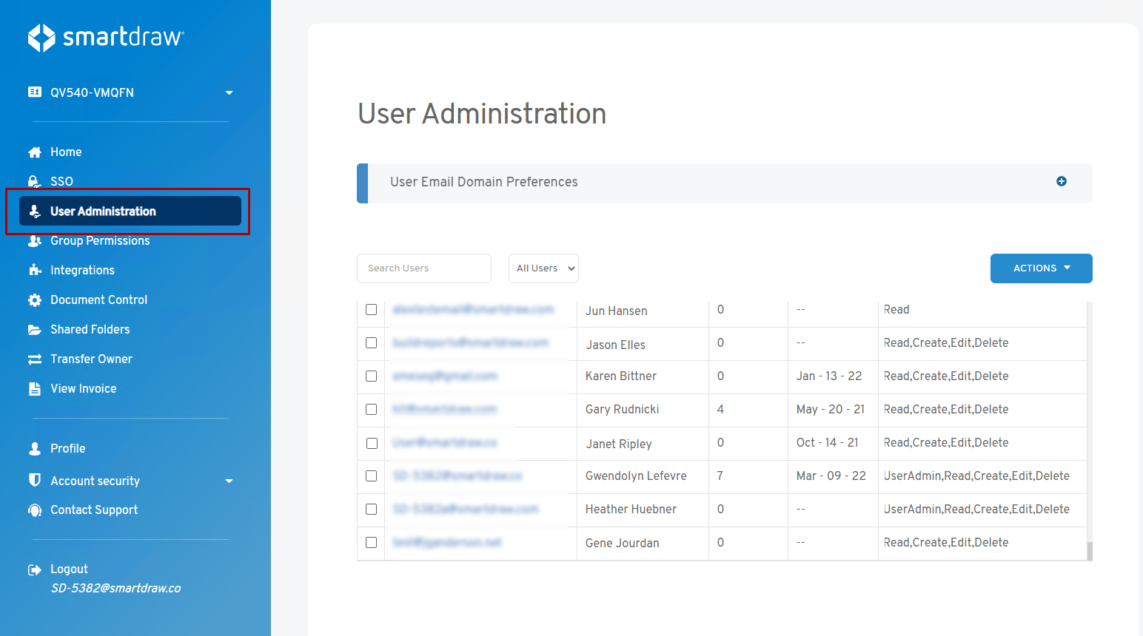
Task: Click the ACTIONS button
Action: pyautogui.click(x=1041, y=268)
